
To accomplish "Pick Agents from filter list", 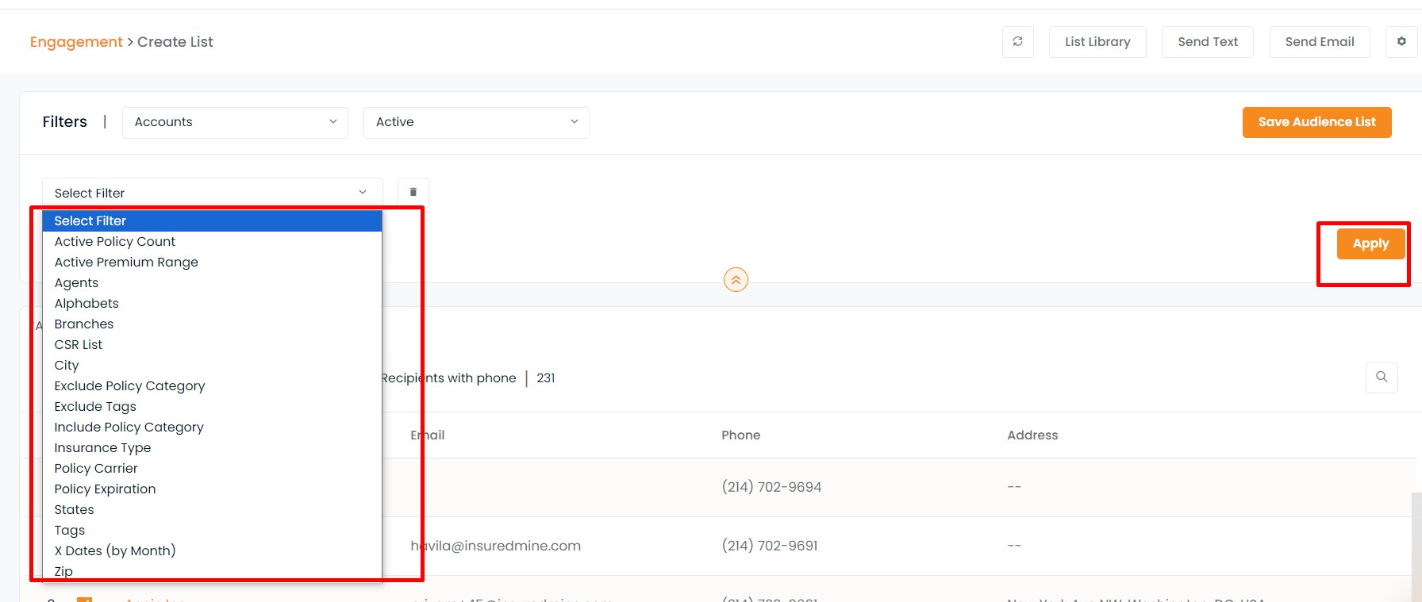I will tap(212, 283).
